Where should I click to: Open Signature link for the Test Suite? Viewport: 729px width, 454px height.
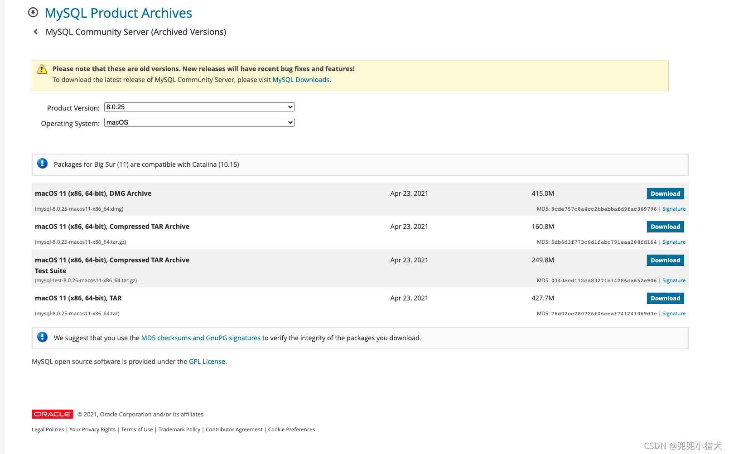[x=674, y=280]
